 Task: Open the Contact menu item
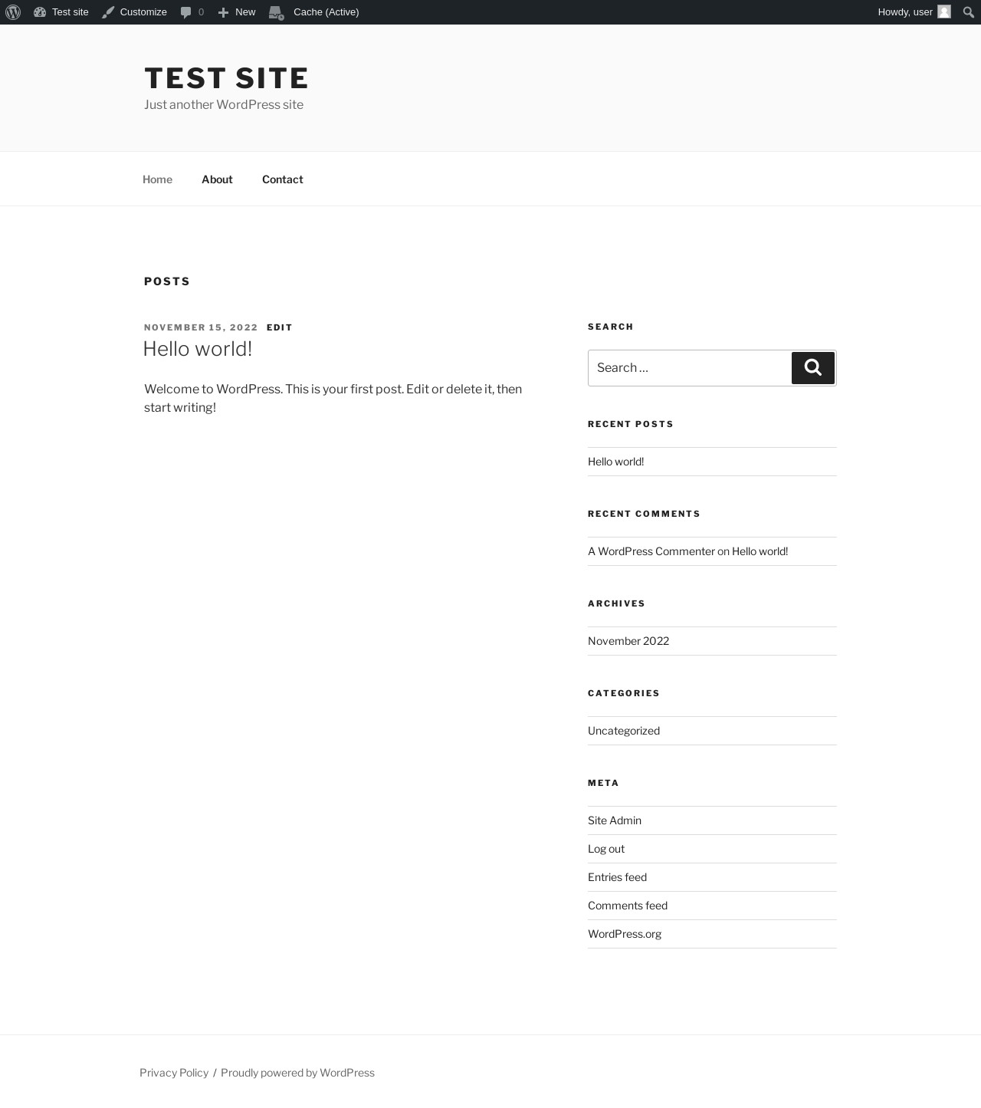click(282, 179)
